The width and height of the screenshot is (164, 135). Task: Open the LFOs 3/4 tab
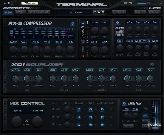click(x=154, y=12)
